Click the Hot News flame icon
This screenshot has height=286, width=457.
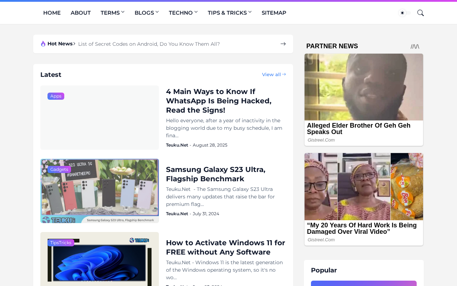(x=43, y=44)
